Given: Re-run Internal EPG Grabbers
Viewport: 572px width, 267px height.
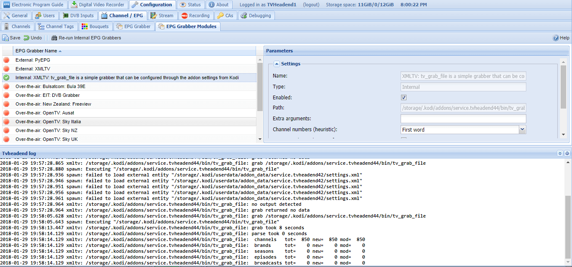Looking at the screenshot, I should (86, 38).
